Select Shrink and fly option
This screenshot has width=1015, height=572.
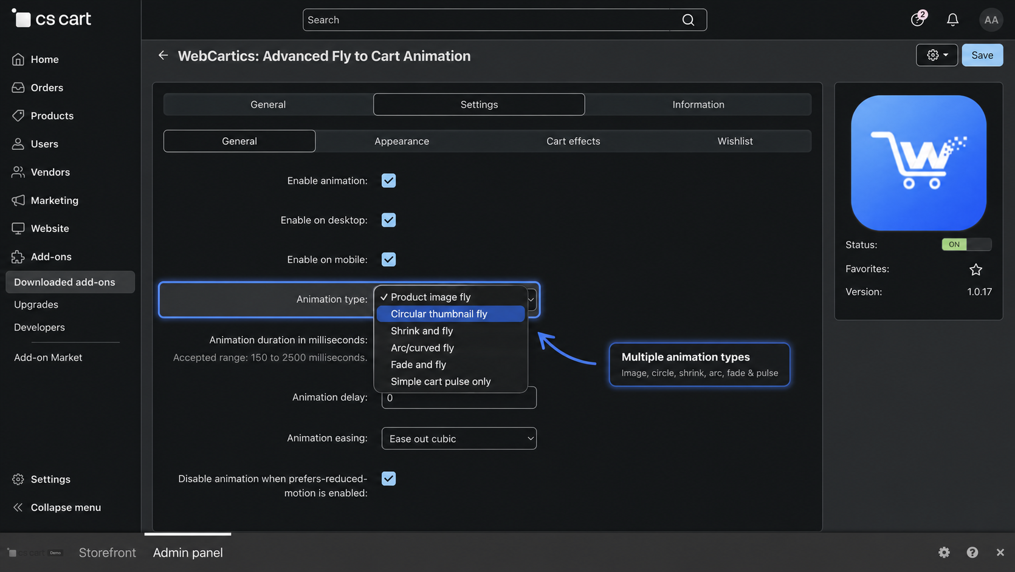pyautogui.click(x=450, y=331)
